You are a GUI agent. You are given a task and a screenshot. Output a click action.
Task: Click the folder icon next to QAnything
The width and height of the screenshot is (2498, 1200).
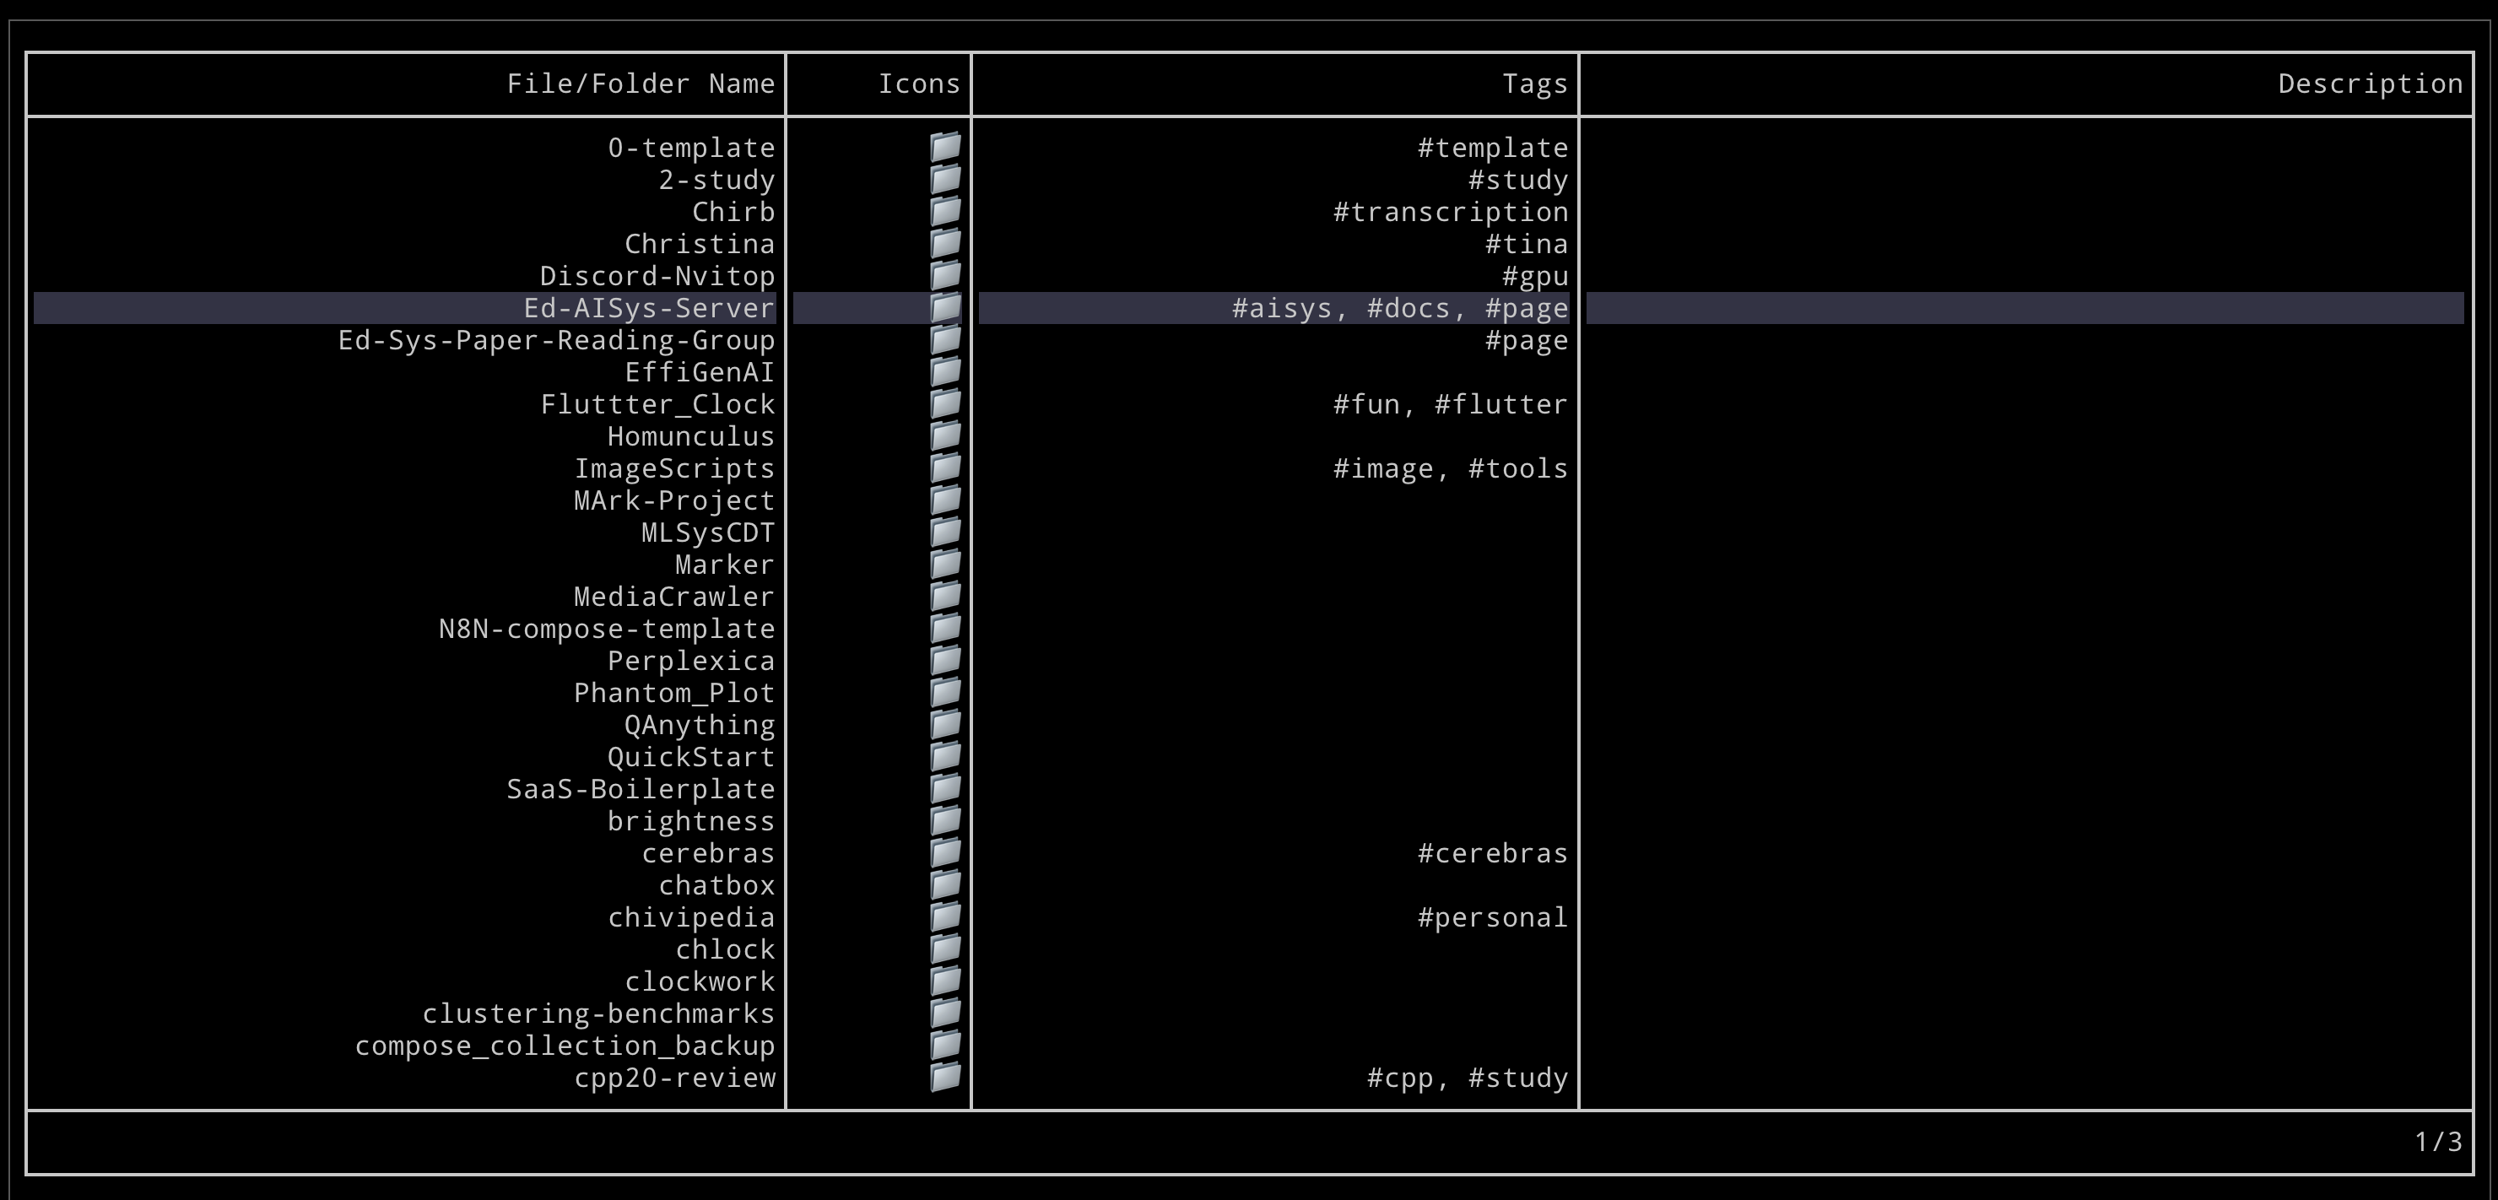click(x=945, y=725)
